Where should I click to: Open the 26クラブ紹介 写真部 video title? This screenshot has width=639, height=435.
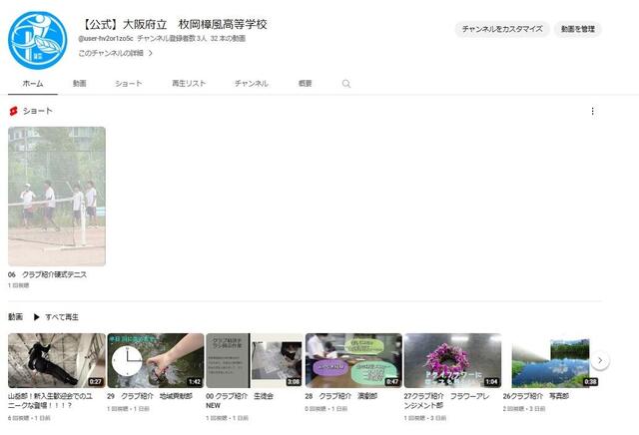point(535,396)
